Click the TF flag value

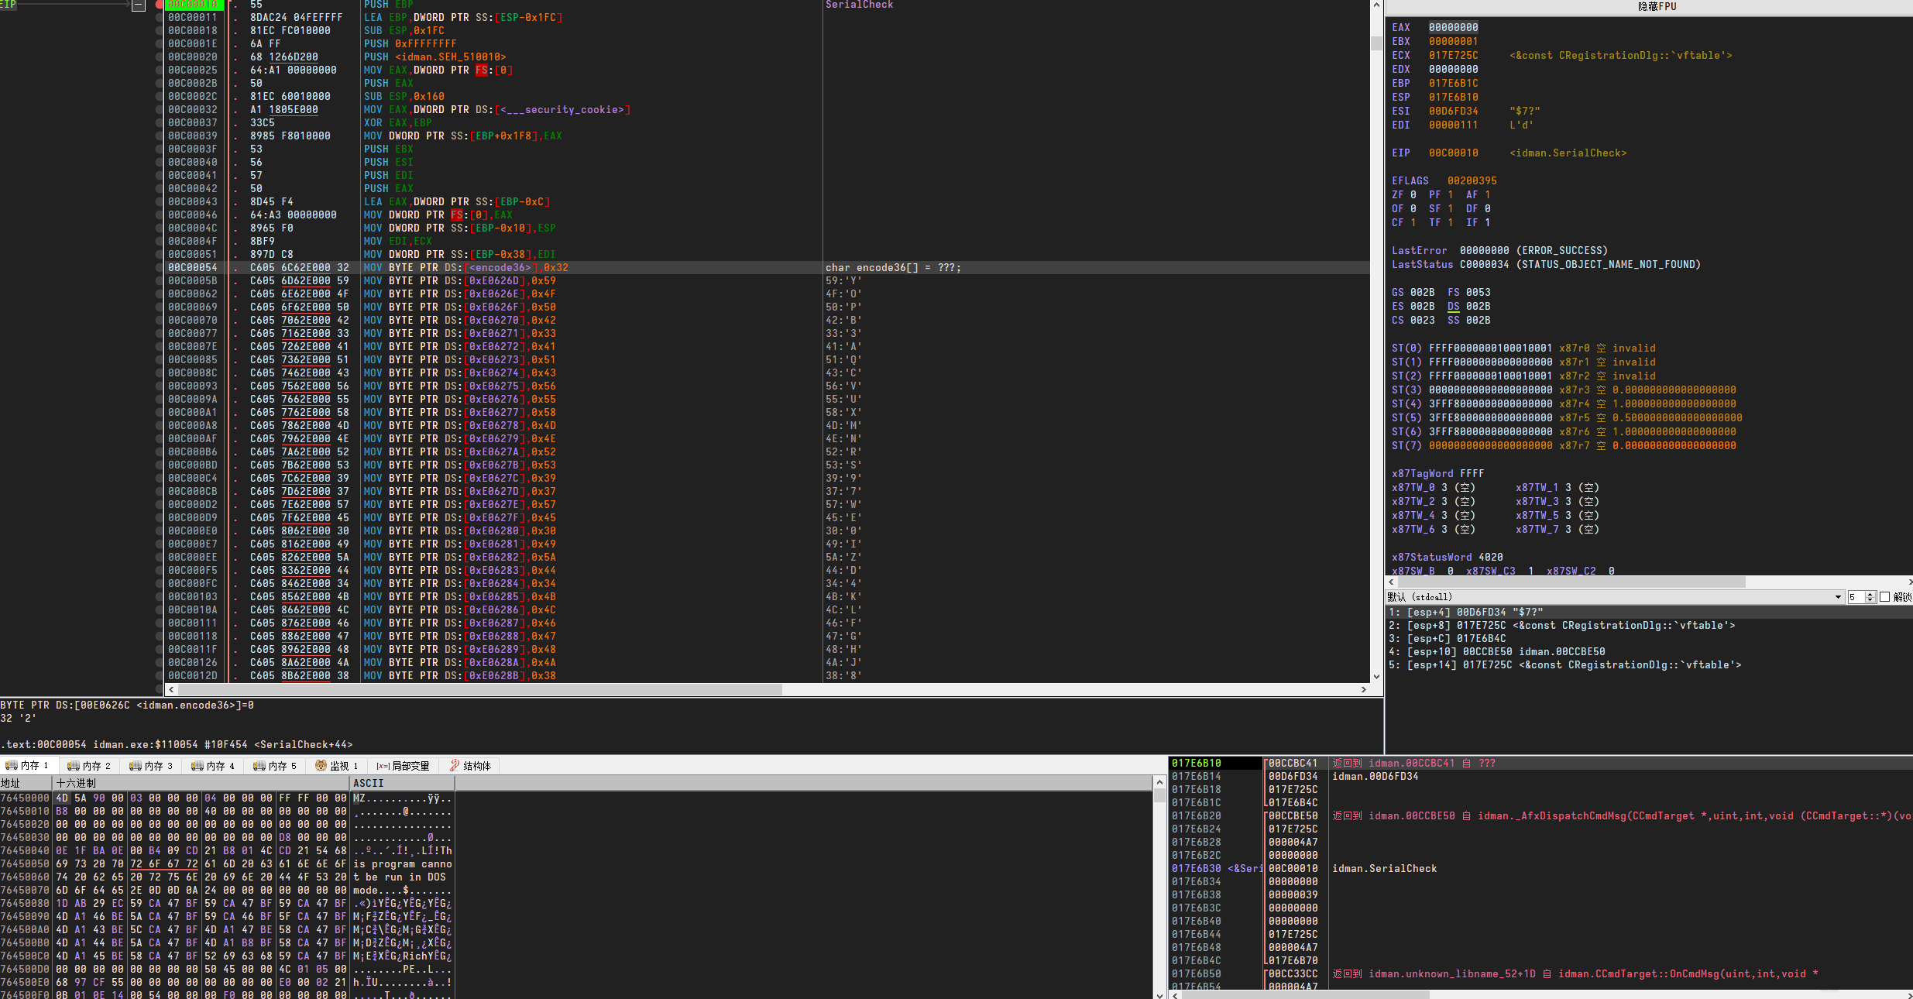tap(1450, 222)
